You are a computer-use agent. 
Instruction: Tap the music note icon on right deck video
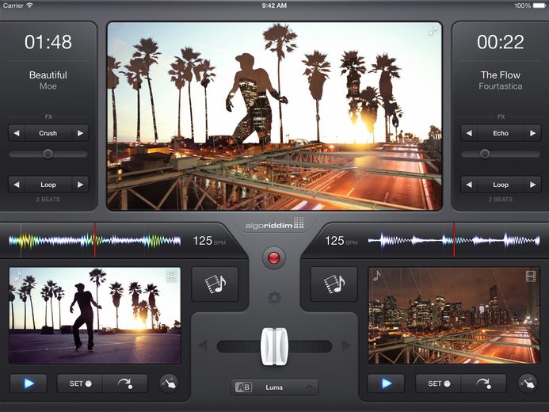pos(377,276)
